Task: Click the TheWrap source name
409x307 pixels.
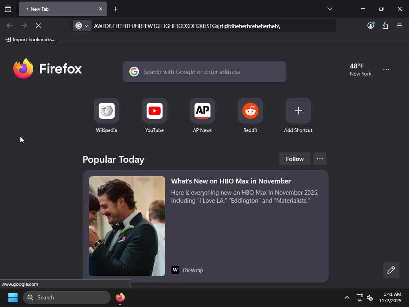Action: pos(193,271)
